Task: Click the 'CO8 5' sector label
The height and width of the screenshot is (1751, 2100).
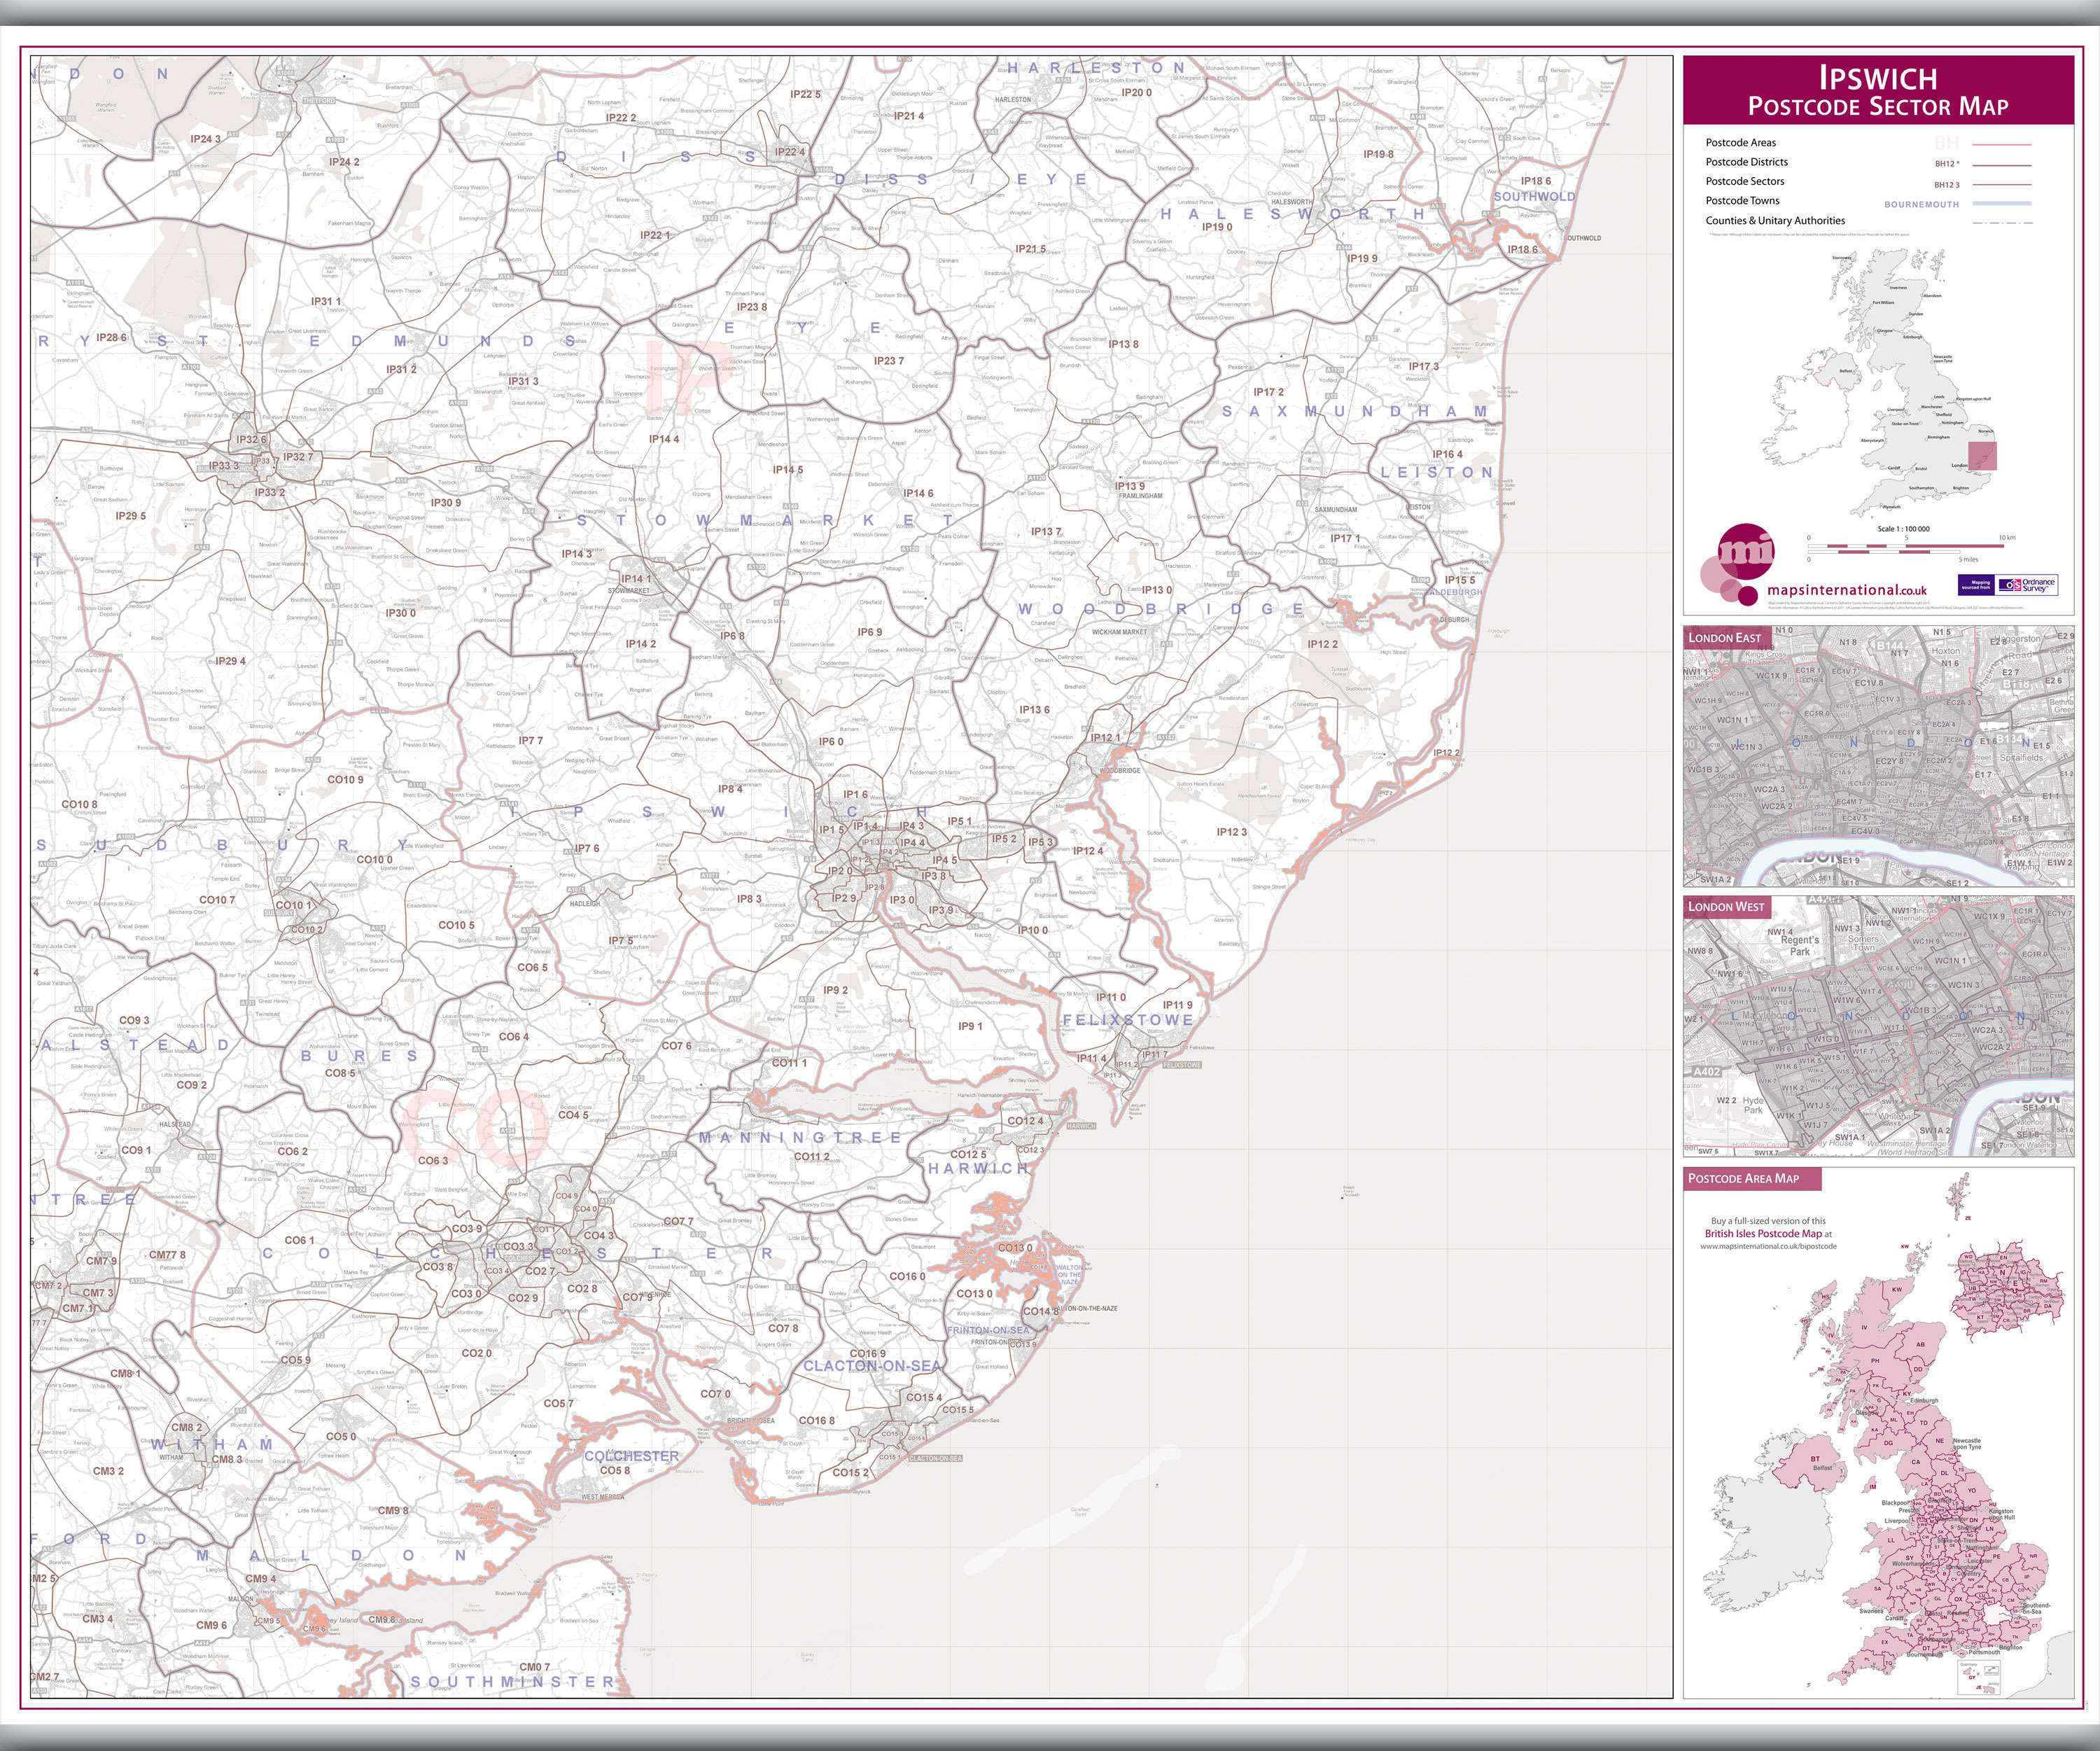Action: tap(340, 1073)
